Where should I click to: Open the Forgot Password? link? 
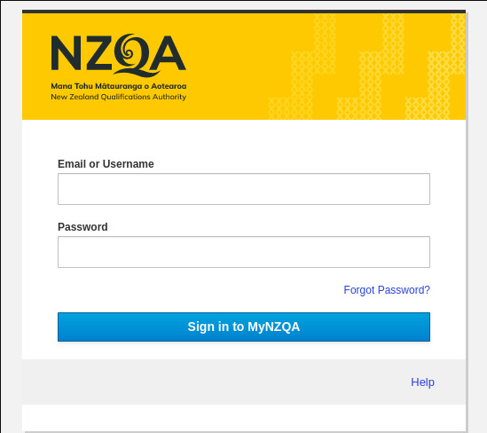point(387,290)
